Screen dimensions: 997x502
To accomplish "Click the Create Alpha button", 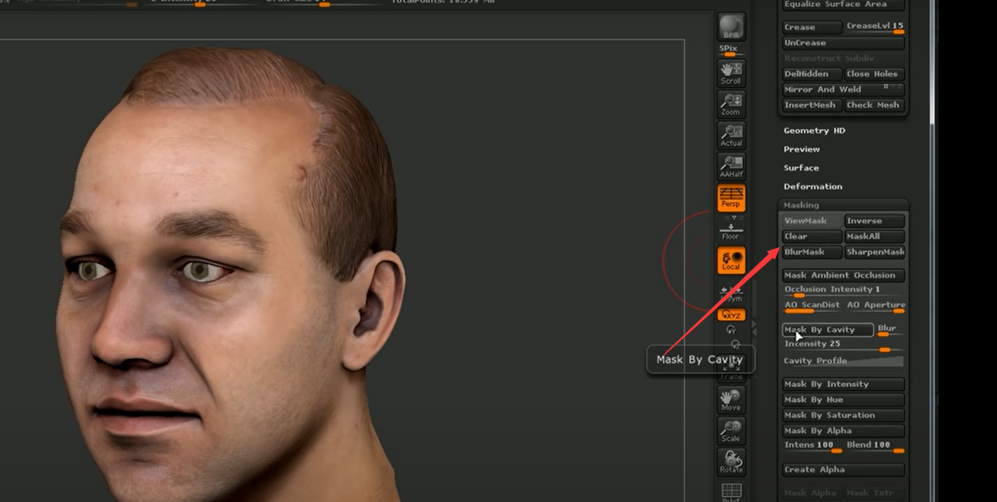I will tap(843, 470).
